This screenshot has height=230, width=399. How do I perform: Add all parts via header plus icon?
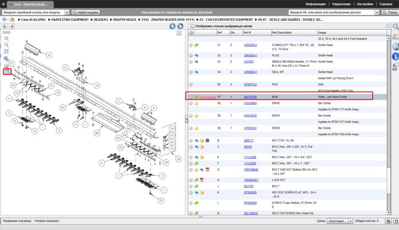[x=191, y=33]
